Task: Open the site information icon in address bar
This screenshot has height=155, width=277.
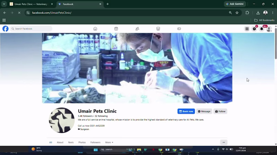Action: (28, 13)
